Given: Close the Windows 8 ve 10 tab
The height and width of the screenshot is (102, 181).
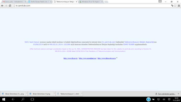Looking at the screenshot, I should [102, 2].
